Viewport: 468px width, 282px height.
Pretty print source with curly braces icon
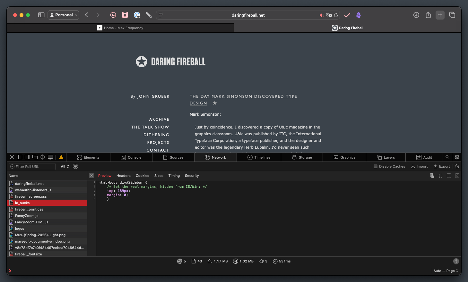440,176
